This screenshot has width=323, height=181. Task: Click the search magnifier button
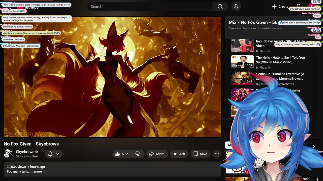tap(220, 7)
